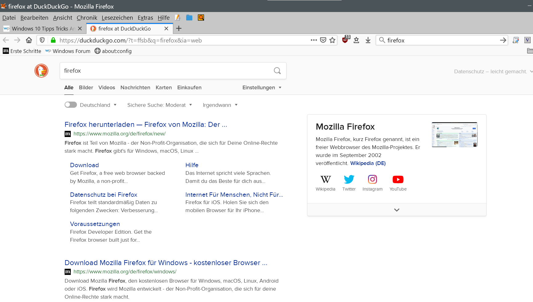This screenshot has width=533, height=302.
Task: Open the uBlock Origin extension icon
Action: point(345,40)
